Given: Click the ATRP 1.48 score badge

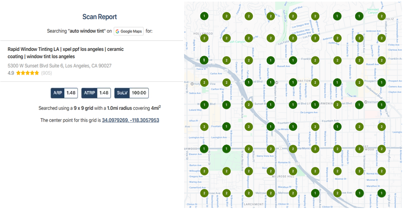Looking at the screenshot, I should [96, 93].
